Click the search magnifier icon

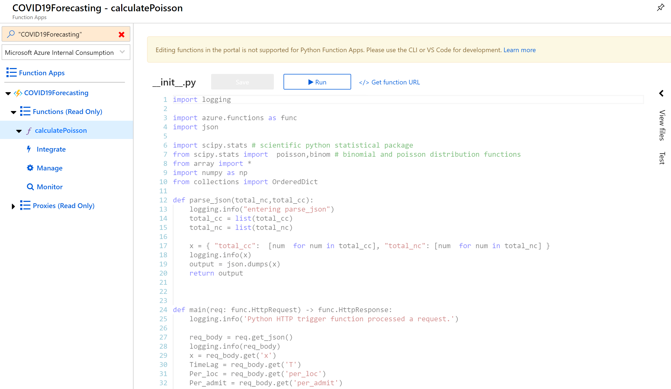pos(11,34)
